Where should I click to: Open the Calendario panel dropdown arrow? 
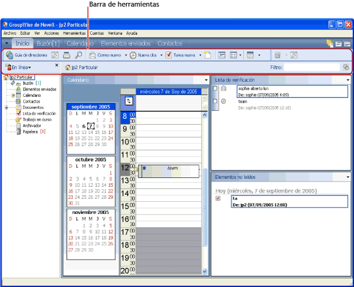(206, 80)
